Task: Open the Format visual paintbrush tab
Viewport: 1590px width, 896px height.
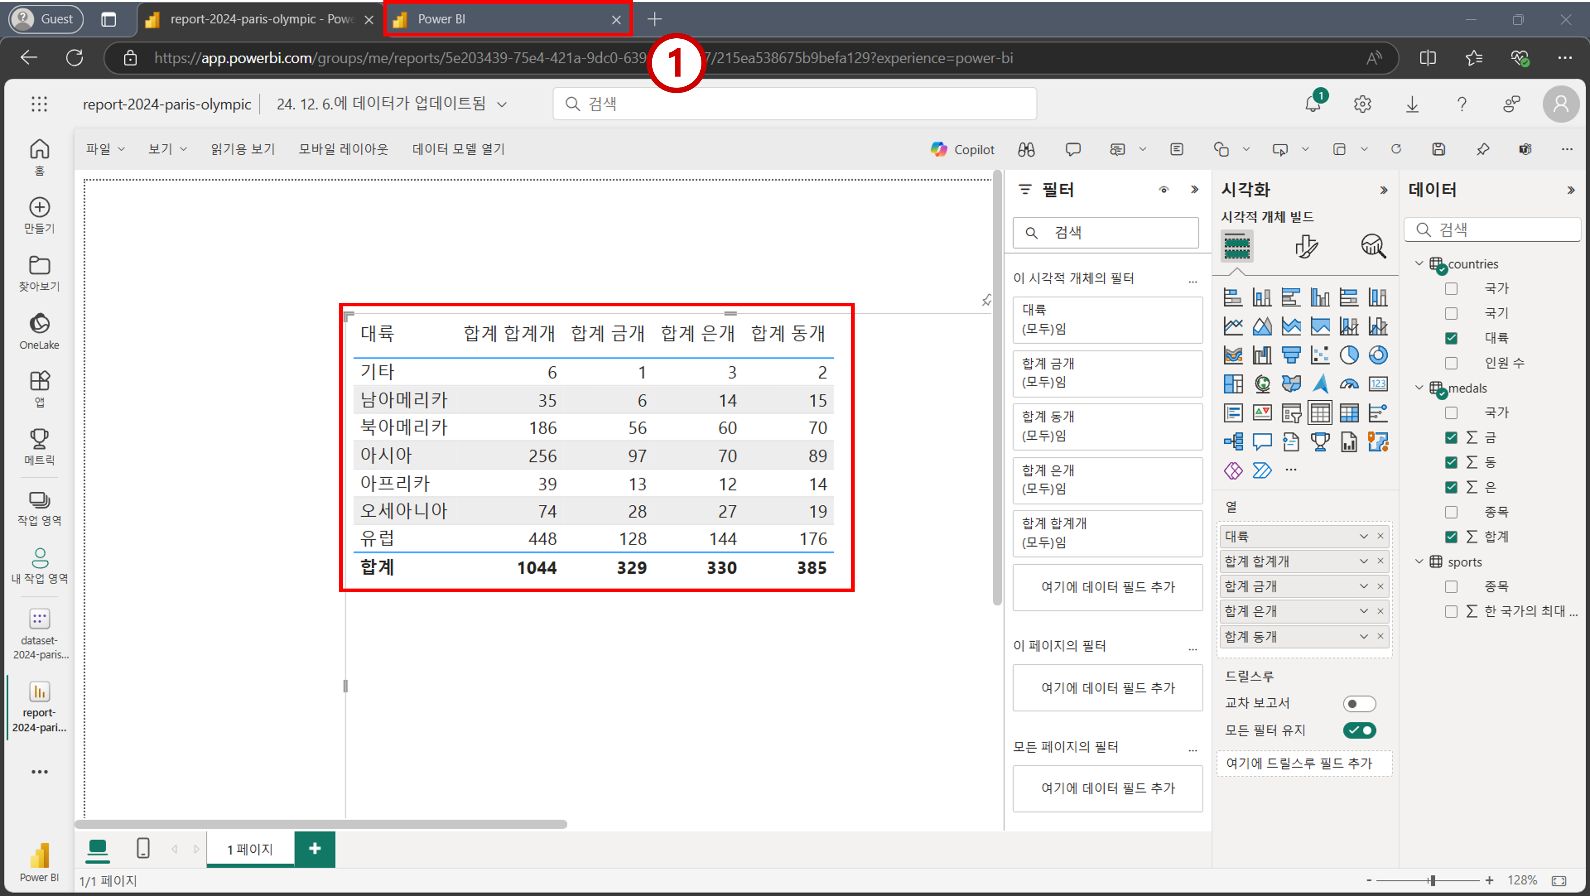Action: coord(1306,246)
